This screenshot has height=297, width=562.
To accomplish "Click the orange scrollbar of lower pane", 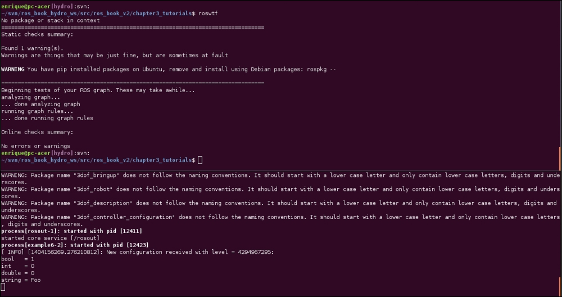I will 560,286.
